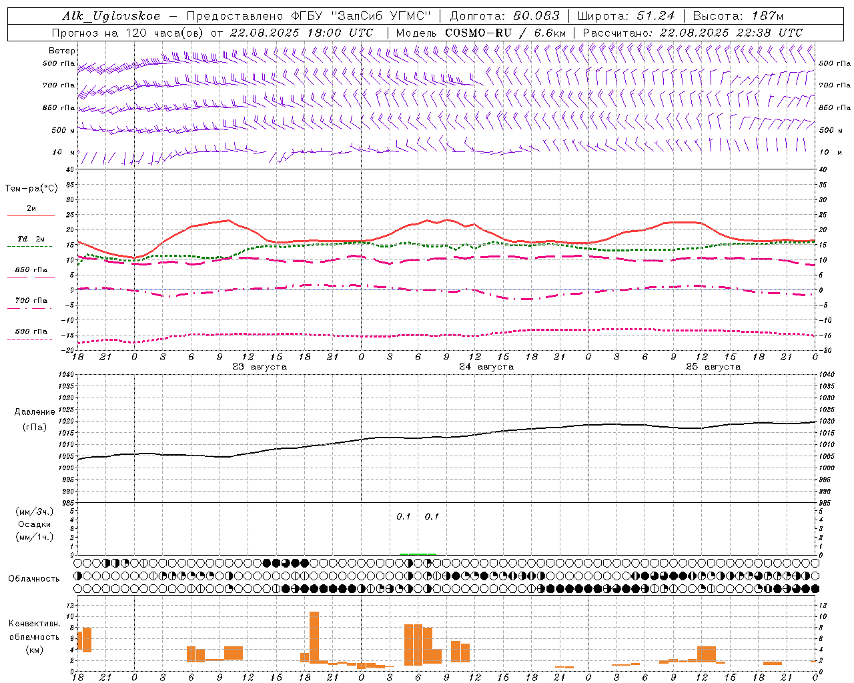The height and width of the screenshot is (683, 854).
Task: Click the Осадки precipitation label
Action: tap(35, 524)
